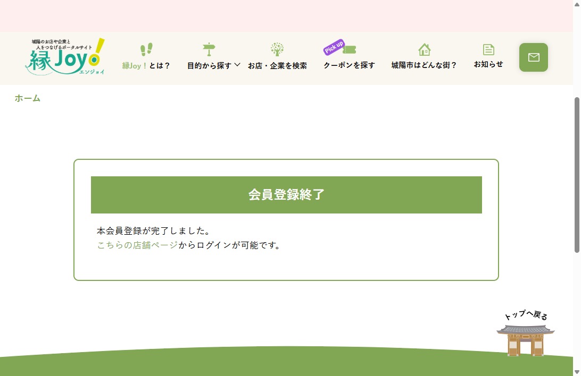
Task: Follow the こちらの店舗ページ link
Action: [137, 245]
